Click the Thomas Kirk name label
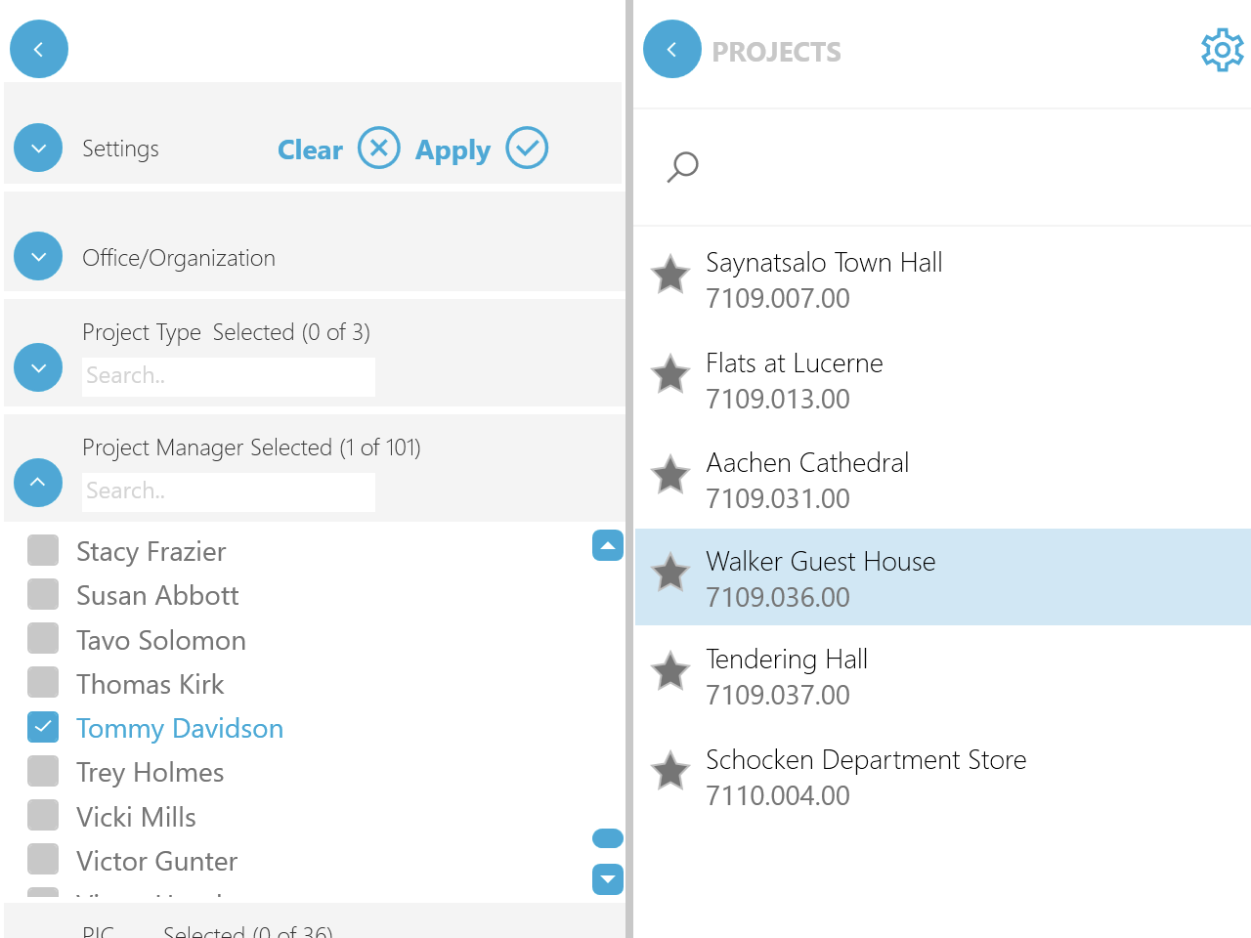 (151, 684)
